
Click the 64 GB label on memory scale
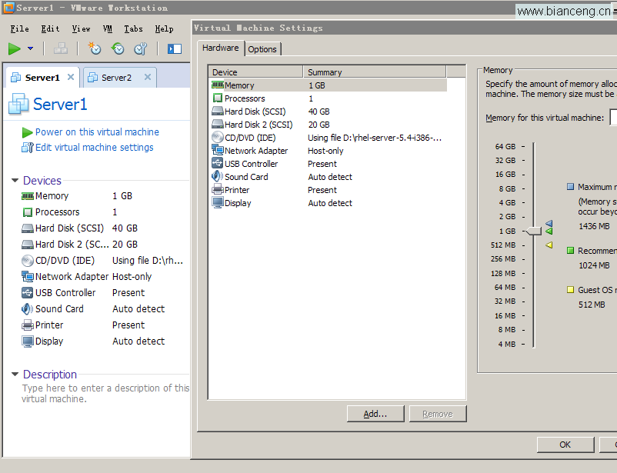505,146
